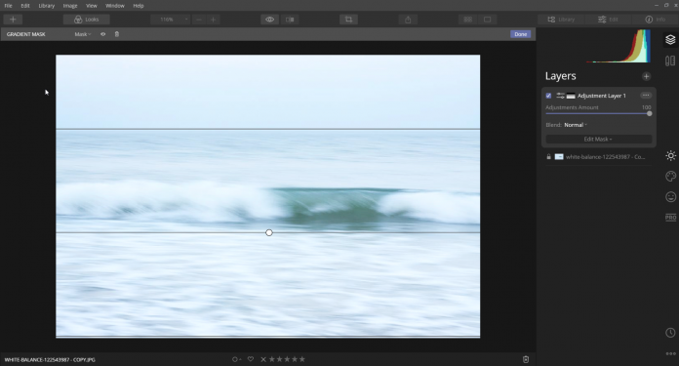Rate the photo one star
The image size is (679, 366).
click(272, 359)
